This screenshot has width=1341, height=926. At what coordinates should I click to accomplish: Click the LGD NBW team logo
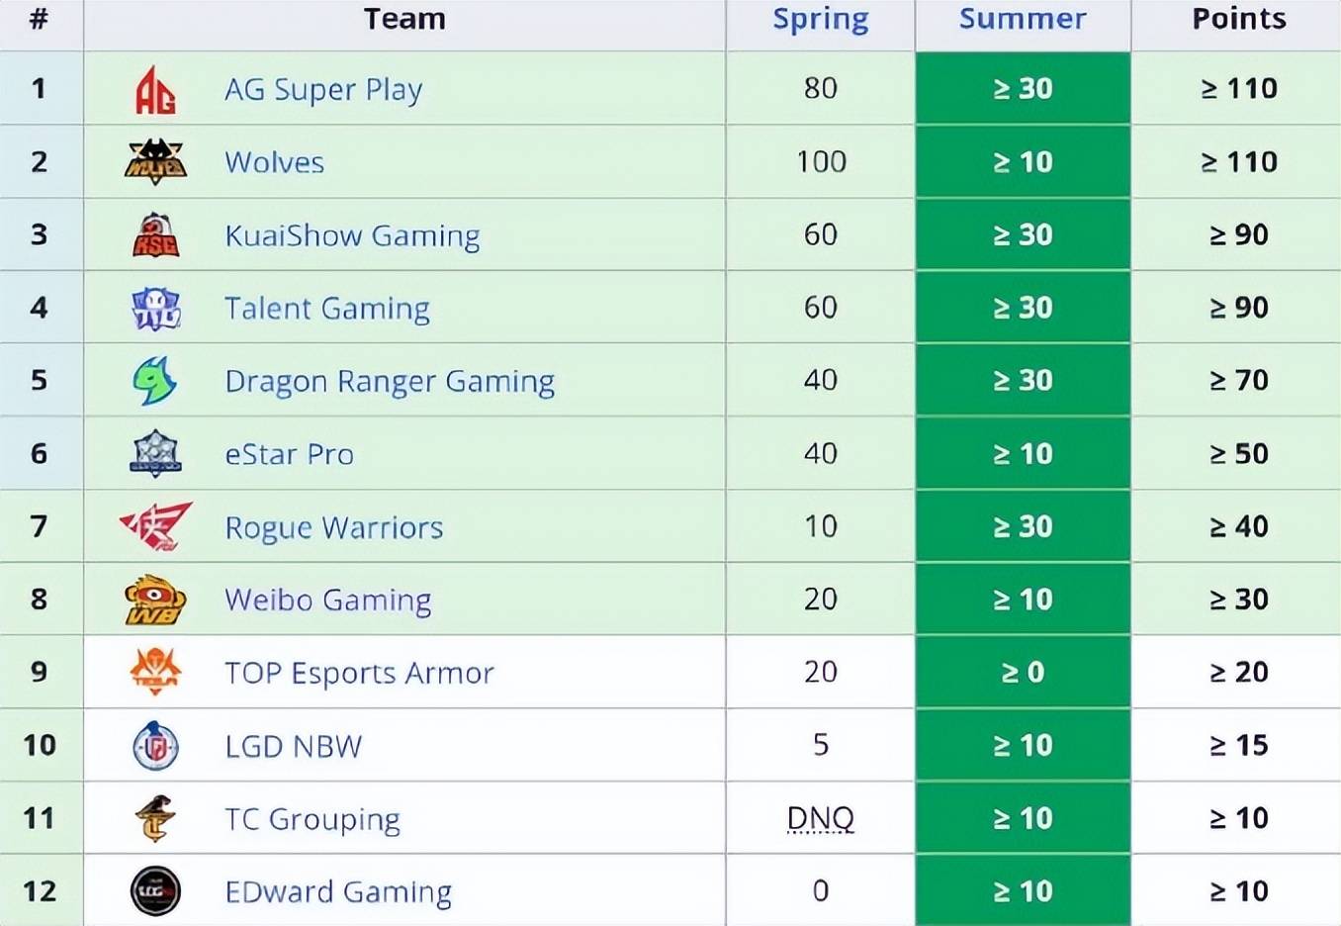pos(155,746)
